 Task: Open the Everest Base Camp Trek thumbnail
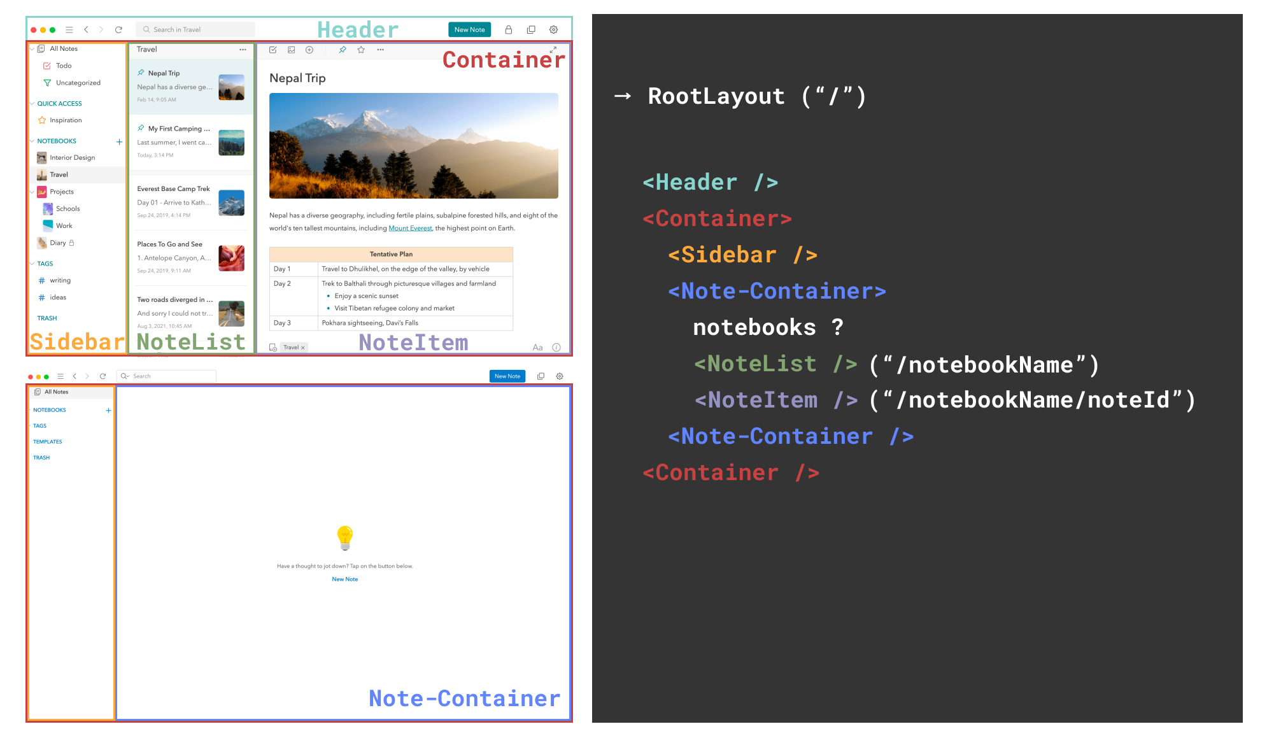(231, 203)
